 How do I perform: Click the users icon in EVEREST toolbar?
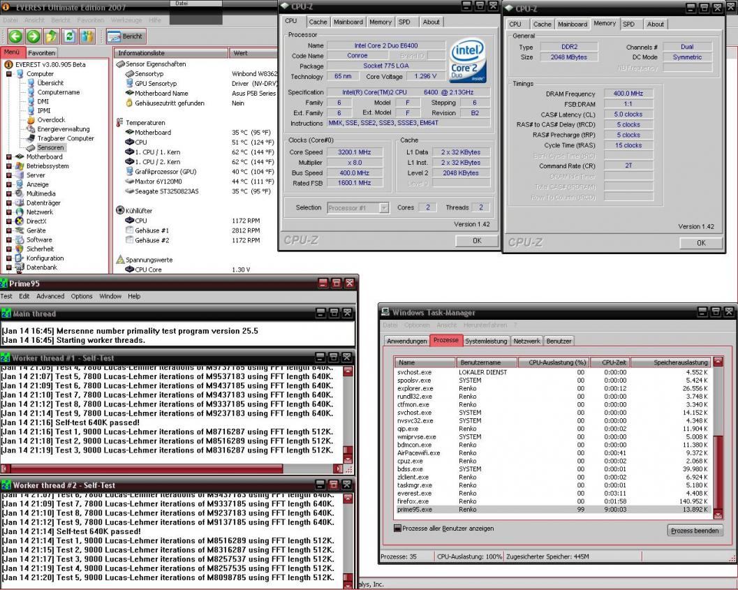point(87,36)
